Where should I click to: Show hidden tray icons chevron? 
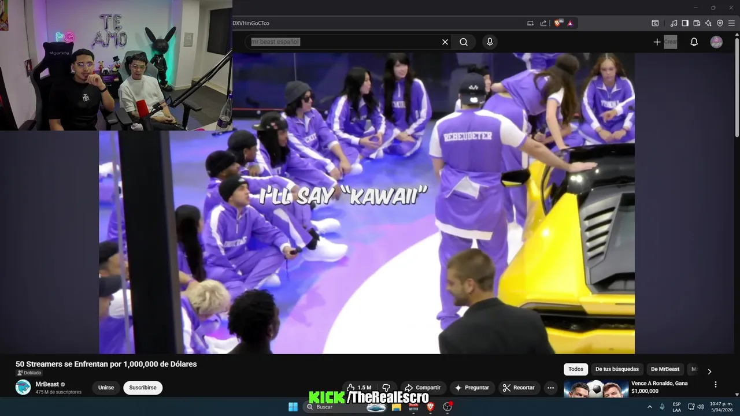coord(650,407)
